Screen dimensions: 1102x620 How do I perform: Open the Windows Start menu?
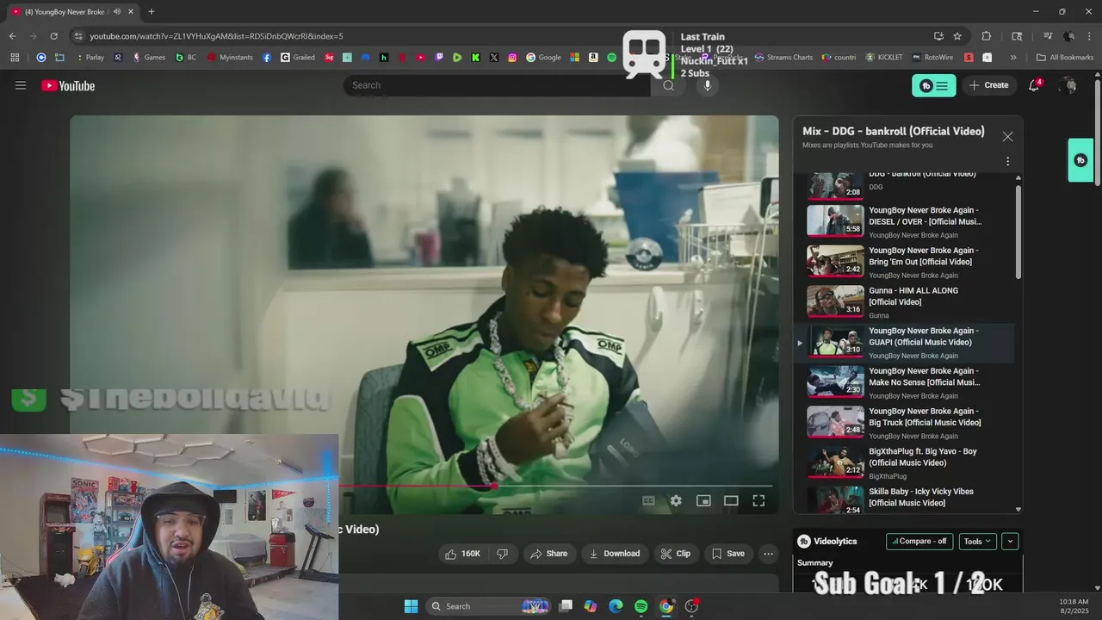coord(411,606)
